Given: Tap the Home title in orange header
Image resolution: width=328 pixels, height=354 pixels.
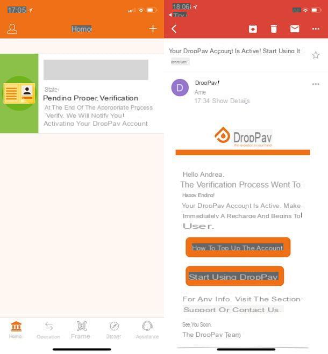Looking at the screenshot, I should (x=82, y=29).
